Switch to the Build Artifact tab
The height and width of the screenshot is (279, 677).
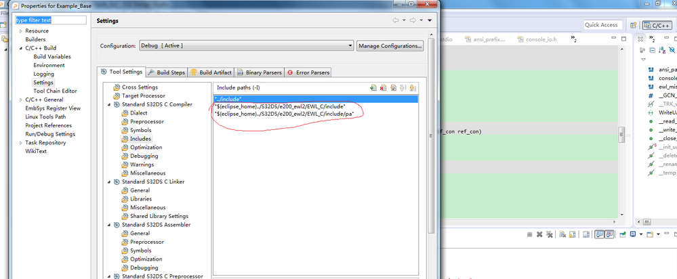click(211, 72)
